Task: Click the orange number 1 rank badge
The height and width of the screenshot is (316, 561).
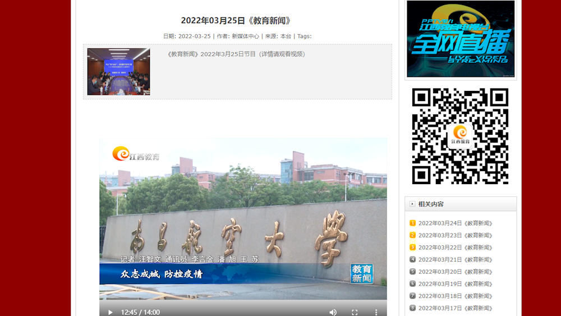Action: (x=412, y=223)
